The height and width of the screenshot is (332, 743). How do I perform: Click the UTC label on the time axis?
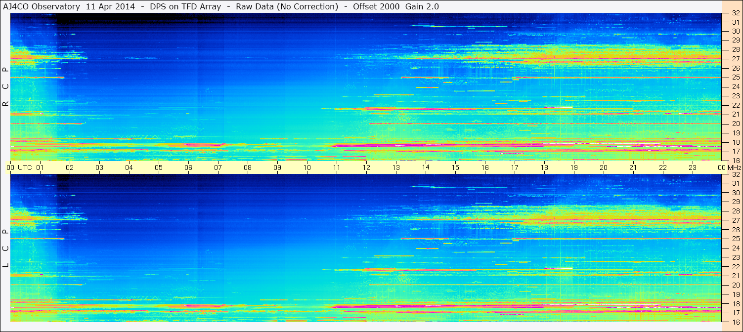[x=25, y=167]
